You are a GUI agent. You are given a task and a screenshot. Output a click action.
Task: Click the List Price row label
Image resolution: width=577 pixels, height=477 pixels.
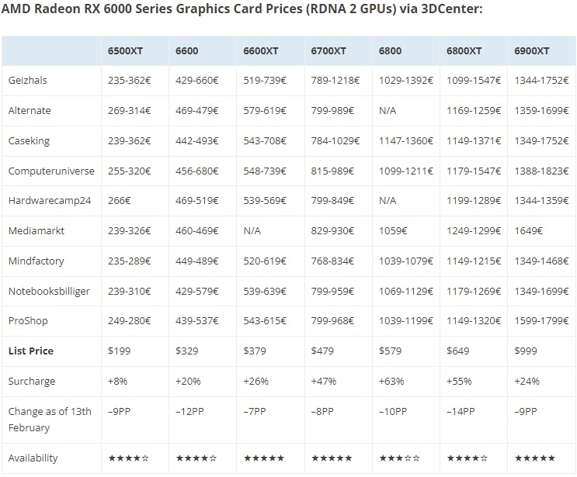31,351
